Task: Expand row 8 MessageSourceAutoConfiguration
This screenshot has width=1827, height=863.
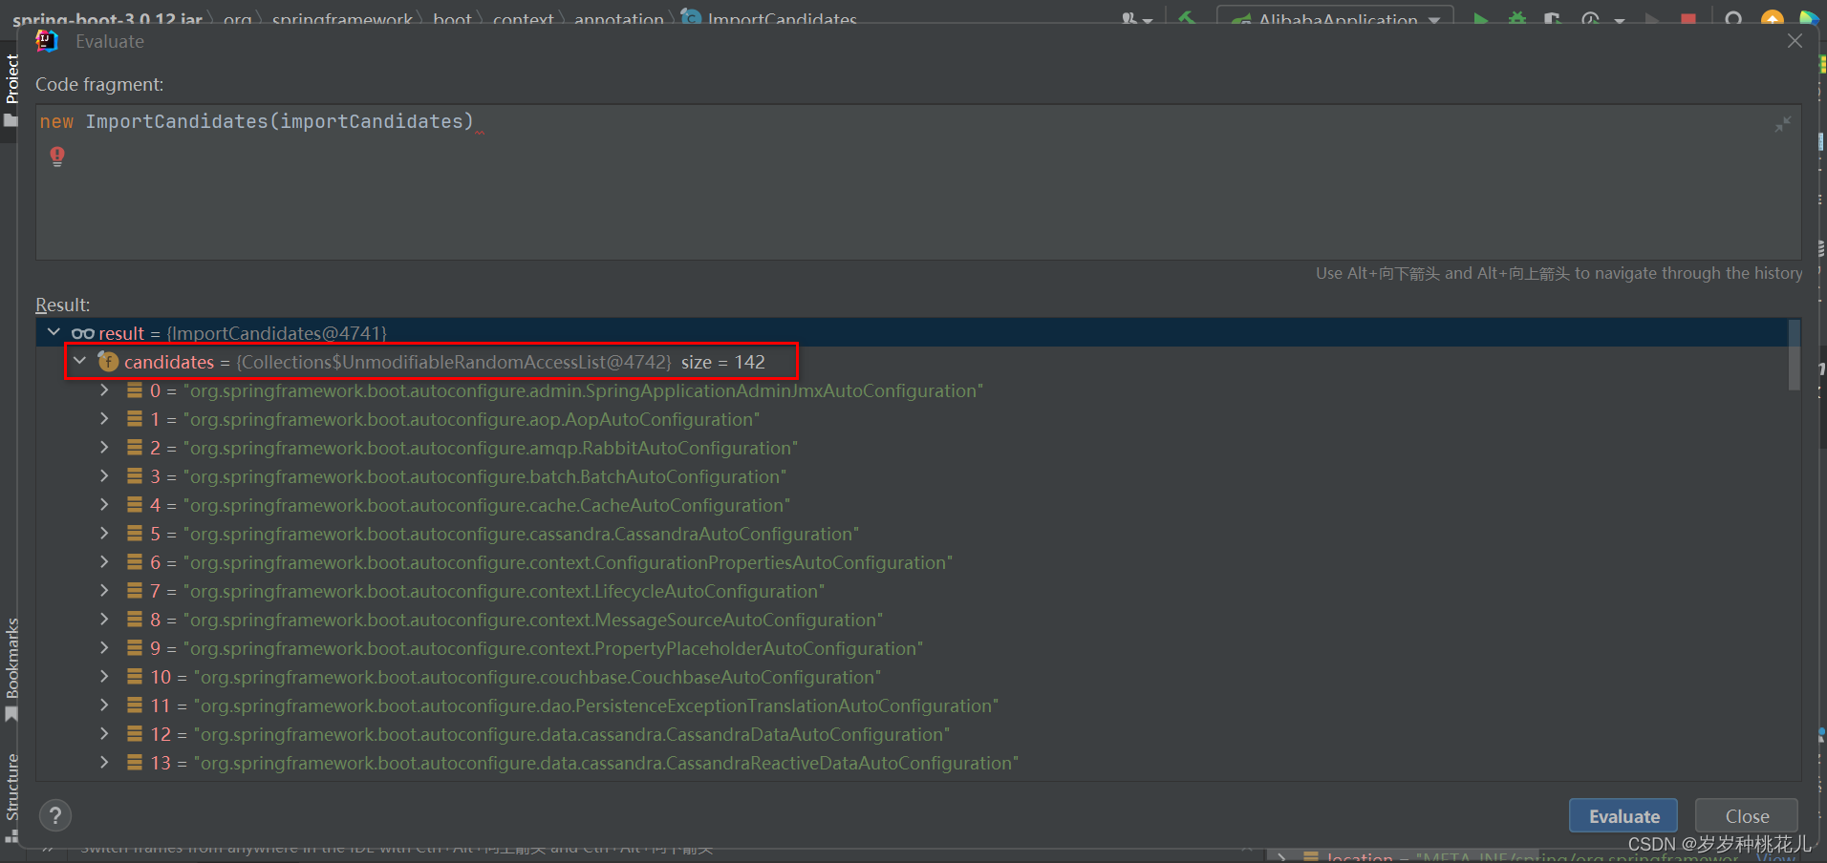Action: (104, 620)
